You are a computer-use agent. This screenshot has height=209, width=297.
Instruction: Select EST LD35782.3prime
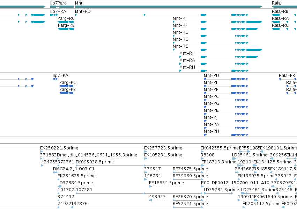(x=221, y=190)
